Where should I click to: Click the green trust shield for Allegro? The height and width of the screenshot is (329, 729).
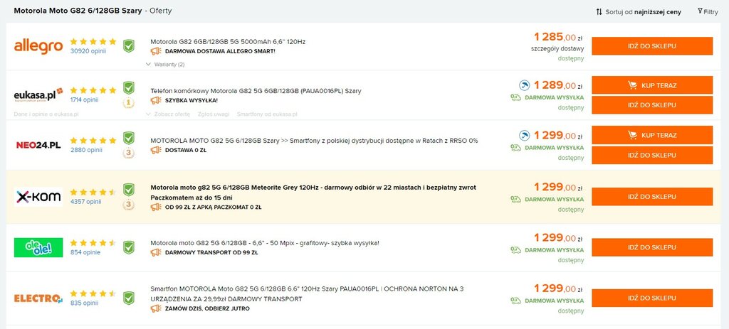pos(129,46)
